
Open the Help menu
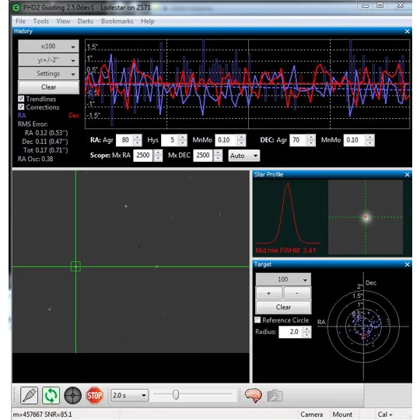click(x=148, y=21)
